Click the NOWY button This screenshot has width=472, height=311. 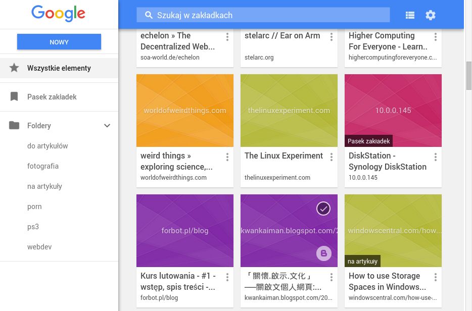pos(59,42)
